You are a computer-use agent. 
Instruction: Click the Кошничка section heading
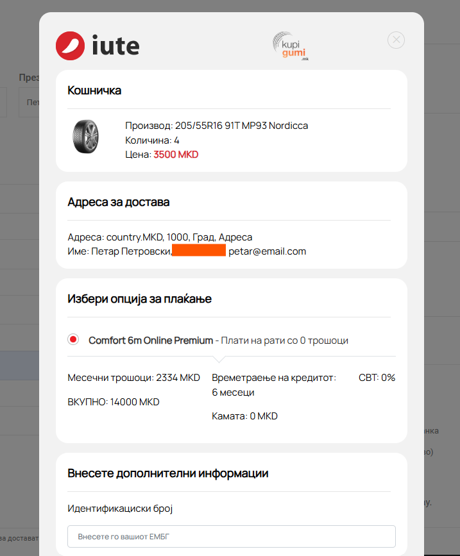tap(94, 90)
